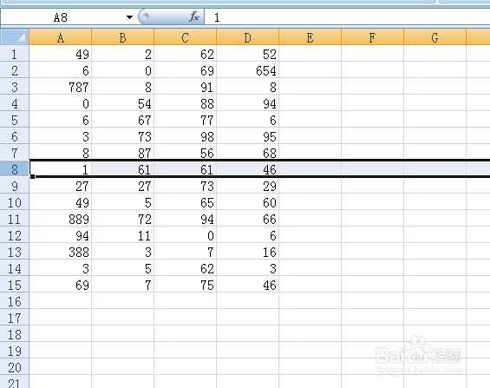This screenshot has width=490, height=388.
Task: Click cell B5 containing 67
Action: (x=123, y=120)
